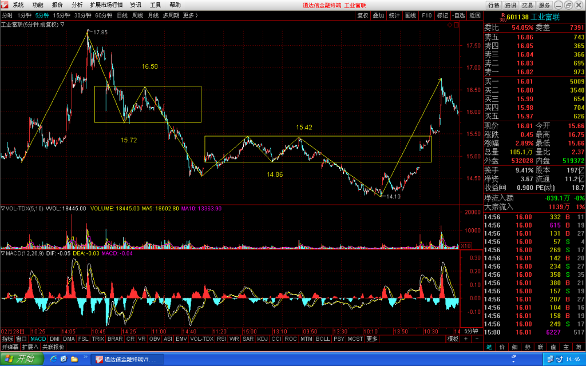Click the X10 volume scale marker
Screen dimensions: 586x366
[x=466, y=246]
